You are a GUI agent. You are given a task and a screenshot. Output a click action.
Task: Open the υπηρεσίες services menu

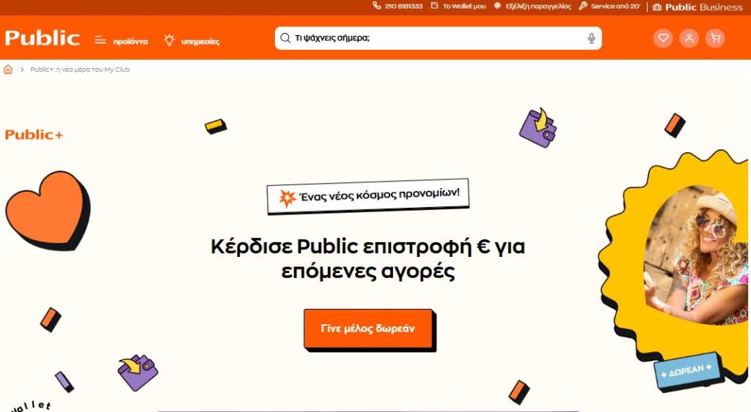[191, 41]
